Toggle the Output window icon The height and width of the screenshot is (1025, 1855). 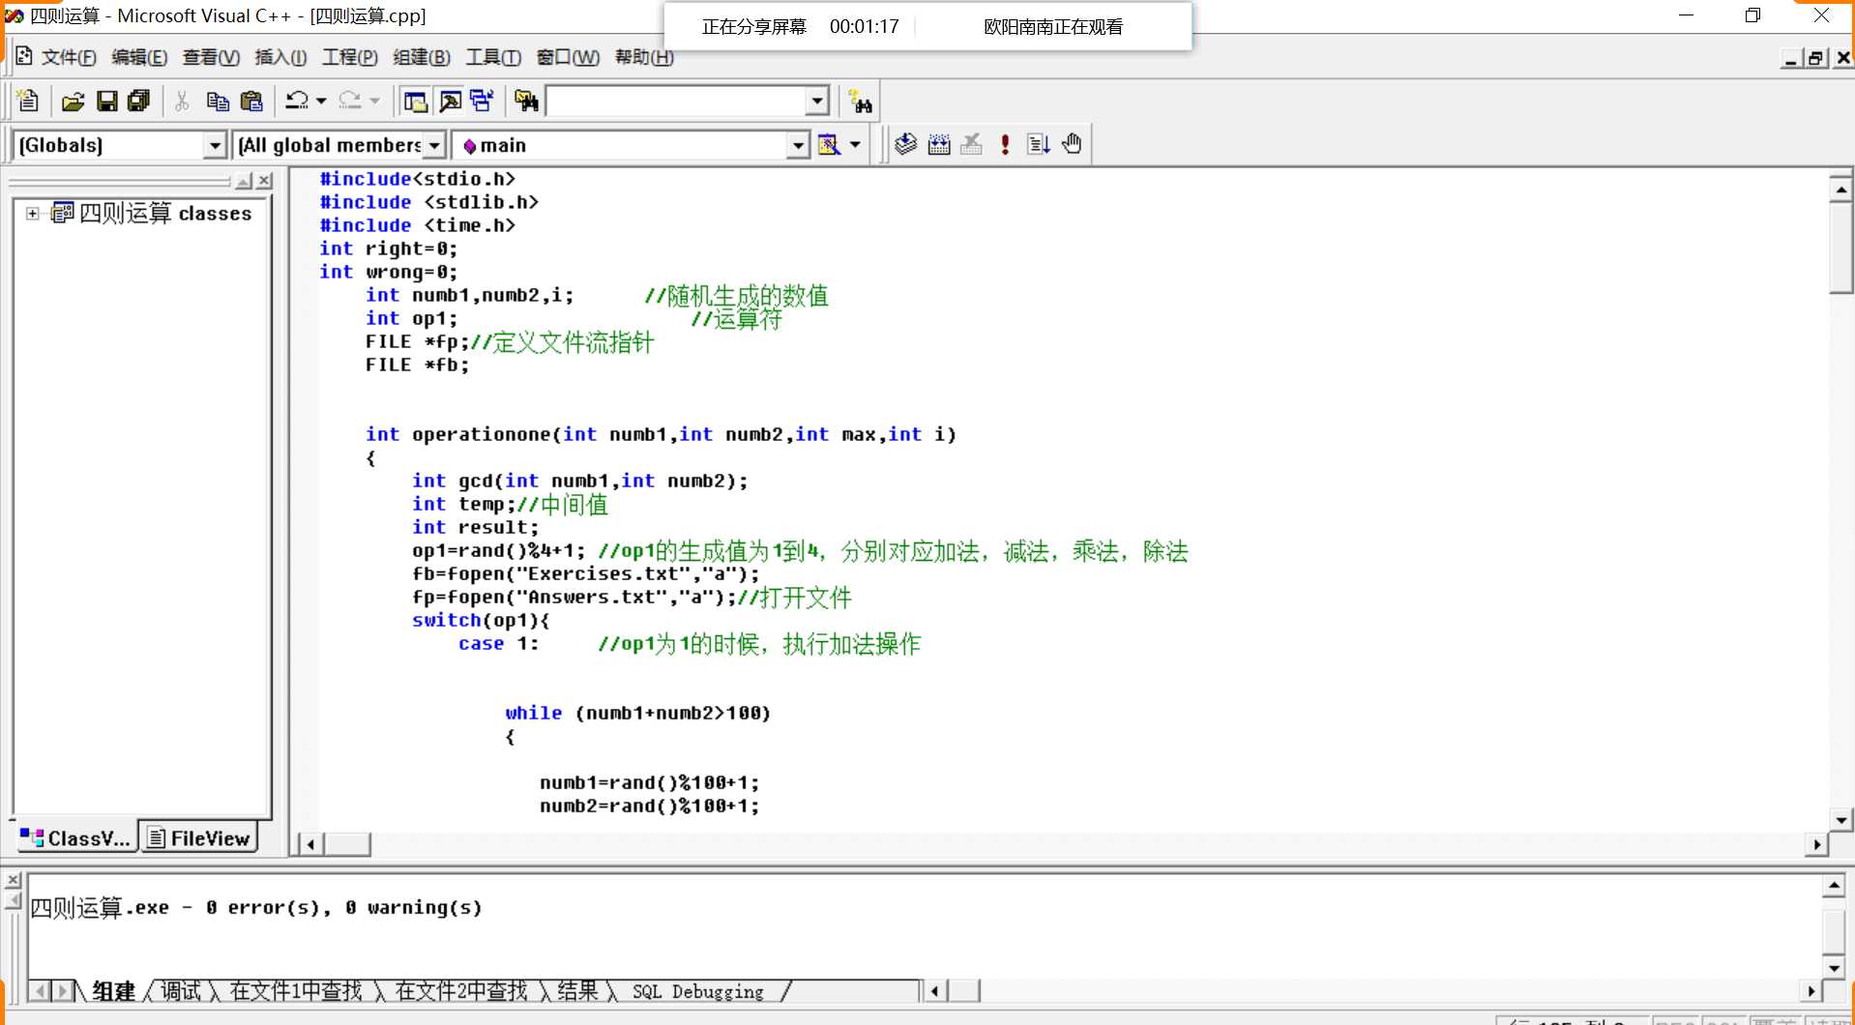pyautogui.click(x=450, y=101)
